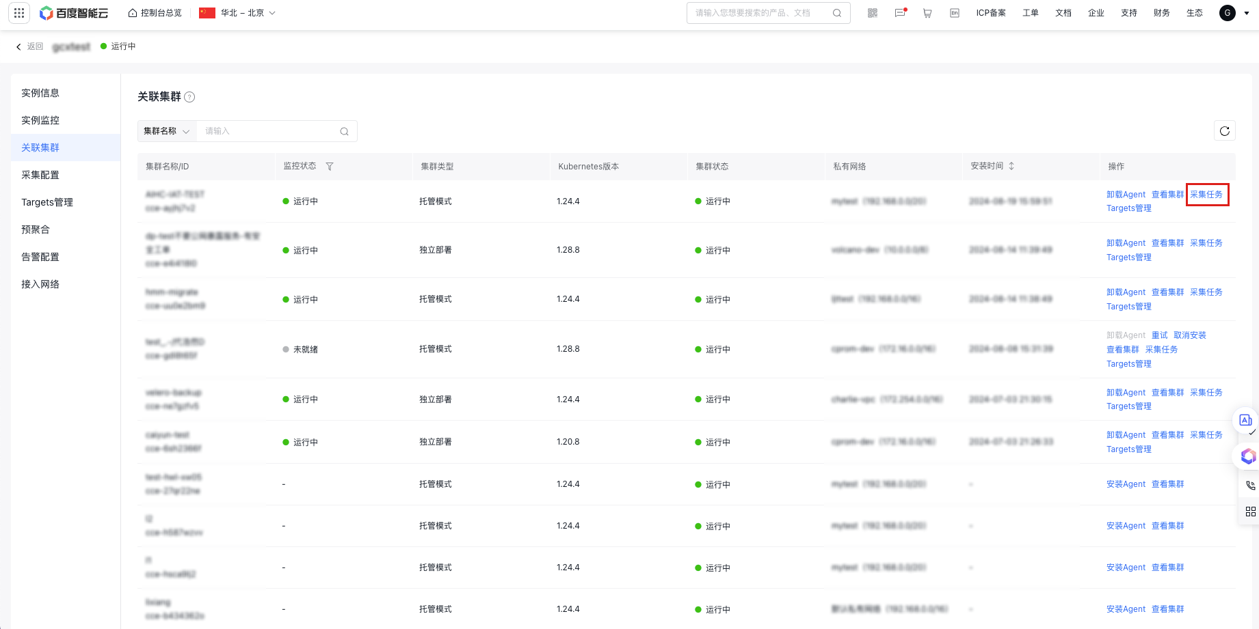Open 支持 in the top menu
The height and width of the screenshot is (629, 1259).
1129,13
